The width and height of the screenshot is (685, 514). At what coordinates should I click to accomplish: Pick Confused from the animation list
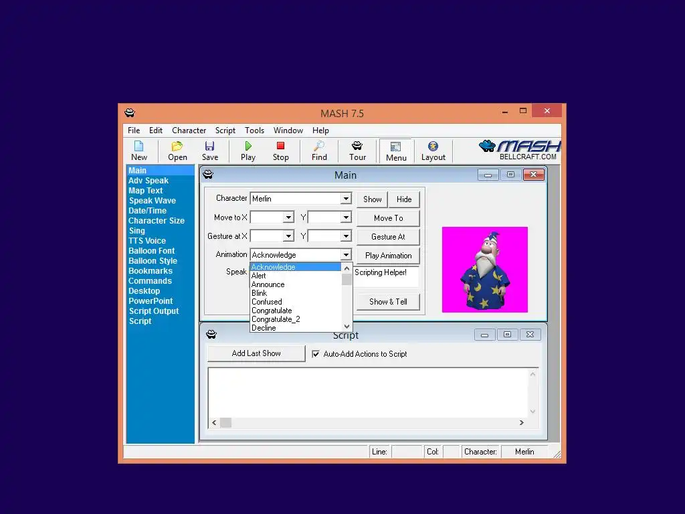point(296,302)
